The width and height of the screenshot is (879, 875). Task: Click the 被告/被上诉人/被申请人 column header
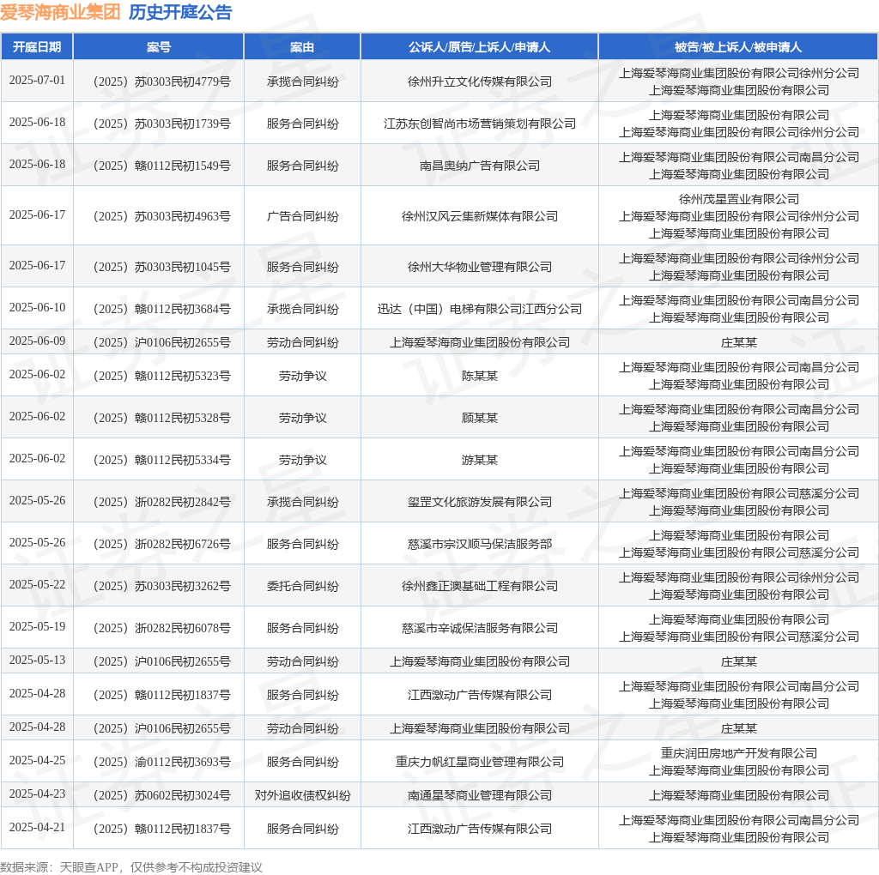738,47
